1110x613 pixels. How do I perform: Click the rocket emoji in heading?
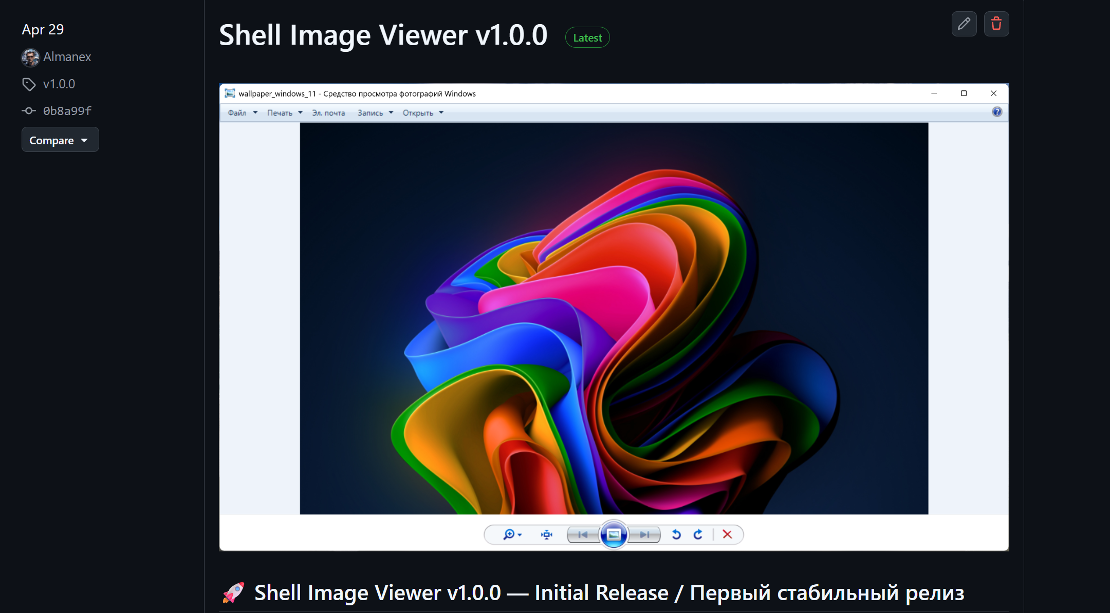[x=233, y=592]
